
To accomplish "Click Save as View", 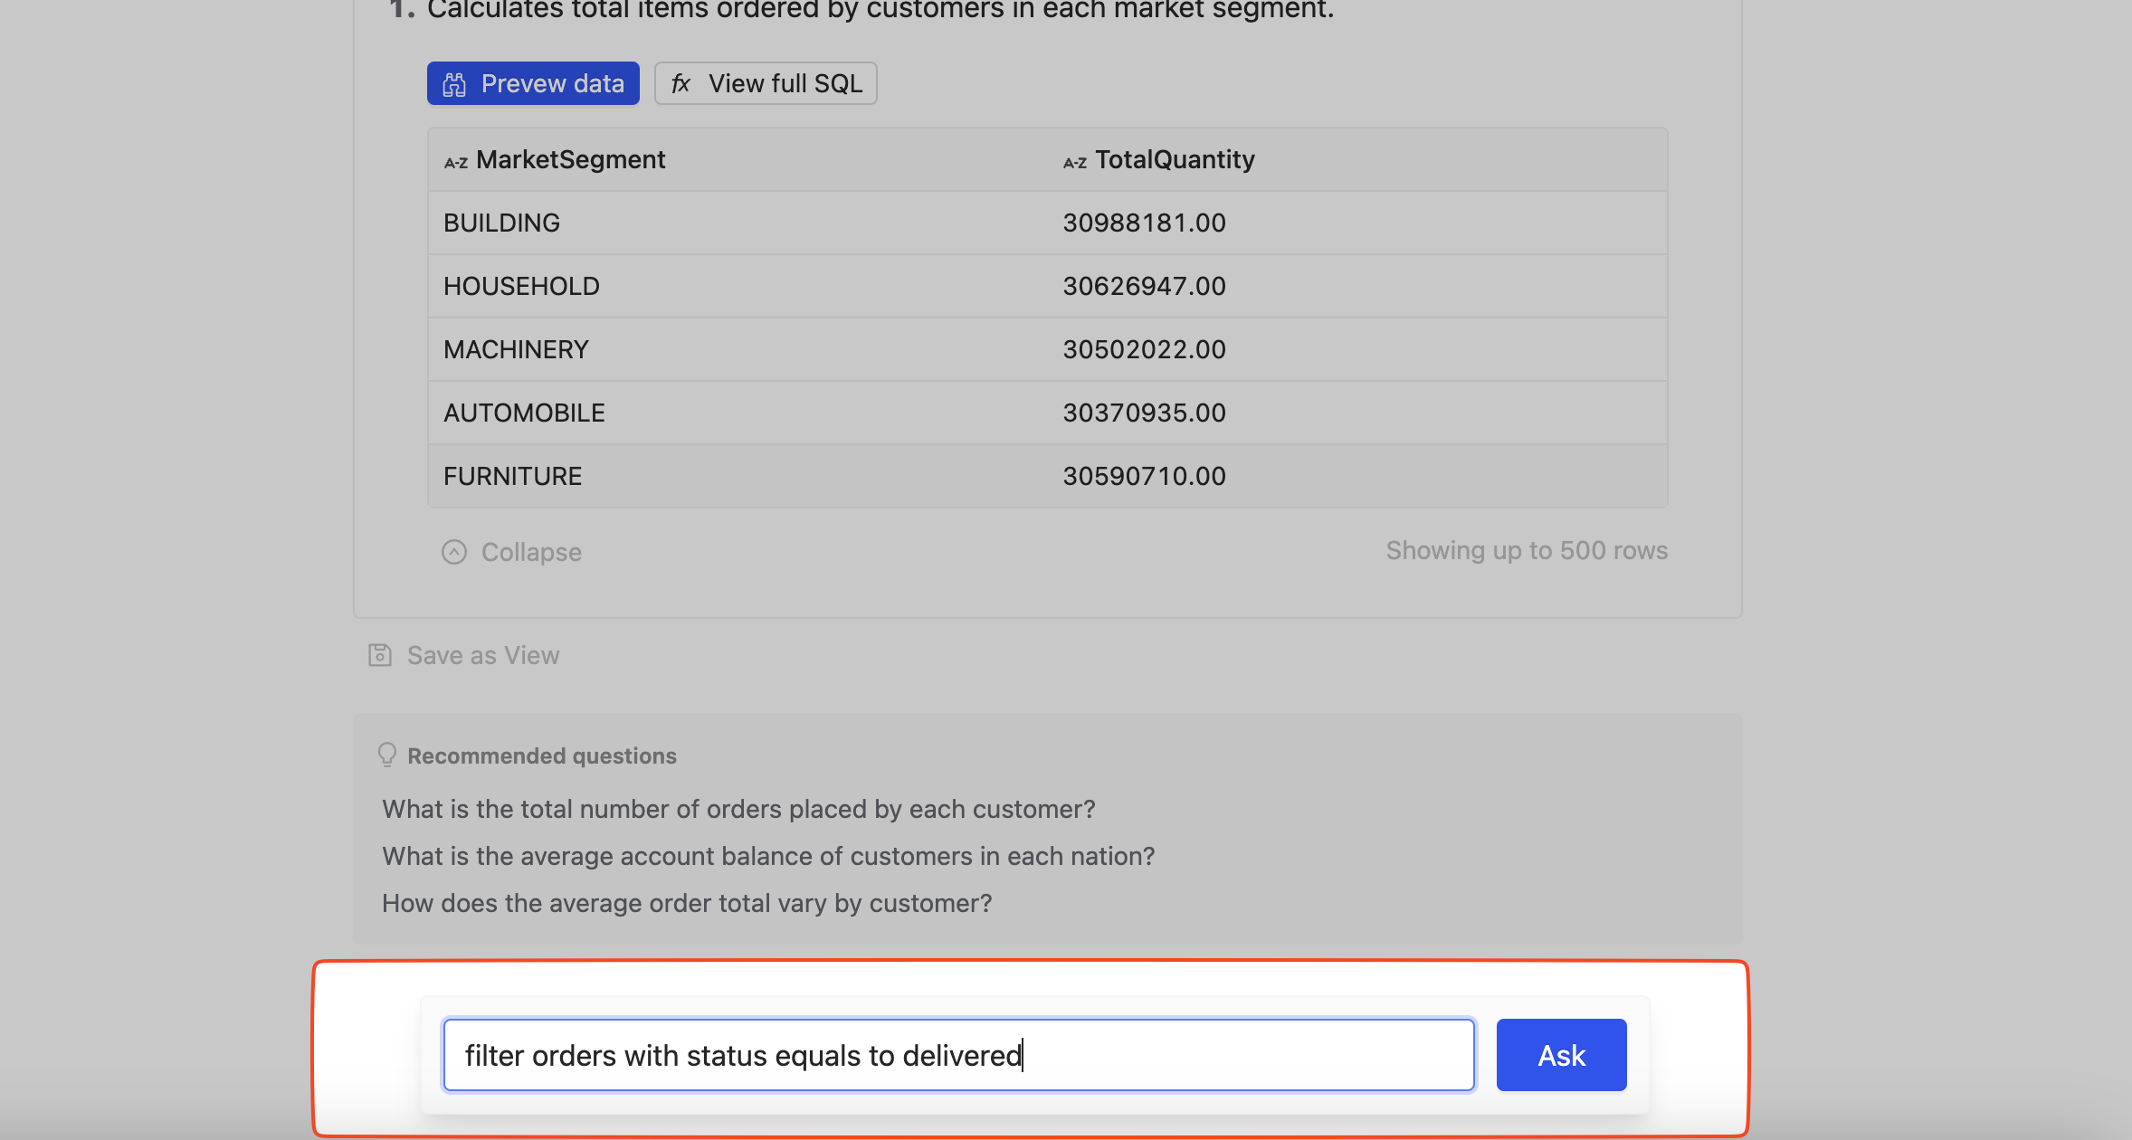I will [x=464, y=655].
